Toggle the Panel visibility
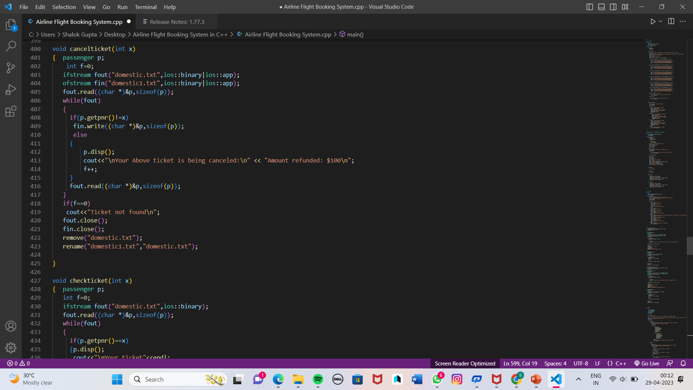This screenshot has height=390, width=693. point(601,6)
